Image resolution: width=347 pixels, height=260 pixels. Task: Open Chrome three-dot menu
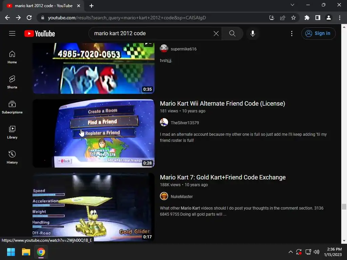tap(340, 18)
